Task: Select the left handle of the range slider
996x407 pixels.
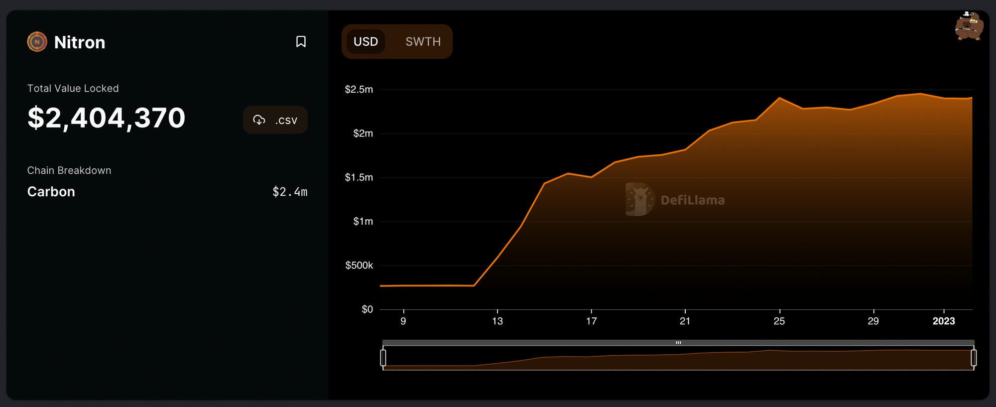Action: (x=383, y=358)
